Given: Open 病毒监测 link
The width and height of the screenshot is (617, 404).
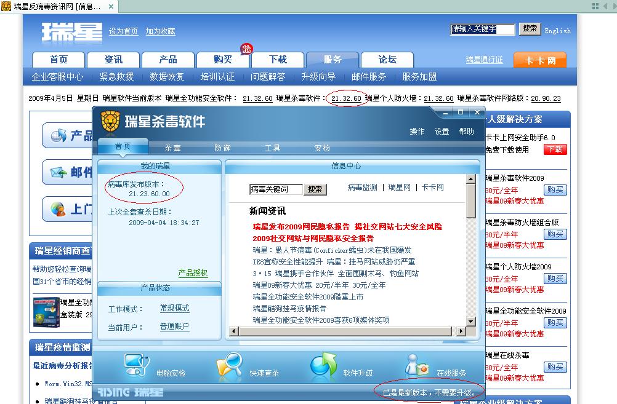Looking at the screenshot, I should coord(363,188).
